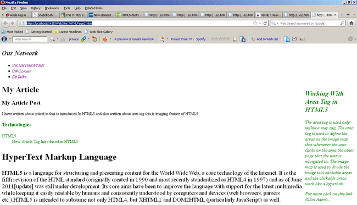Open the C# Corner link
Screen dimensions: 357x205
click(21, 71)
